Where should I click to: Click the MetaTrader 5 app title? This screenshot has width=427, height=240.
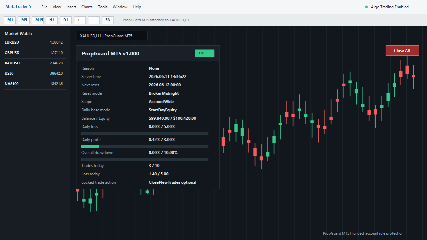(18, 7)
